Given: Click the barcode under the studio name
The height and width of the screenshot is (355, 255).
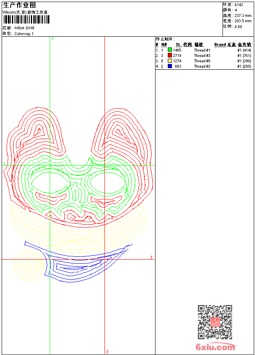Looking at the screenshot, I should (26, 19).
